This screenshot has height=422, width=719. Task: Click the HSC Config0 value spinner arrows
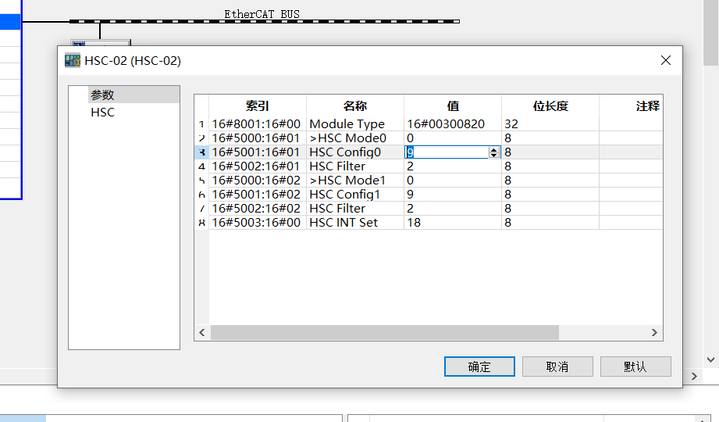(494, 152)
